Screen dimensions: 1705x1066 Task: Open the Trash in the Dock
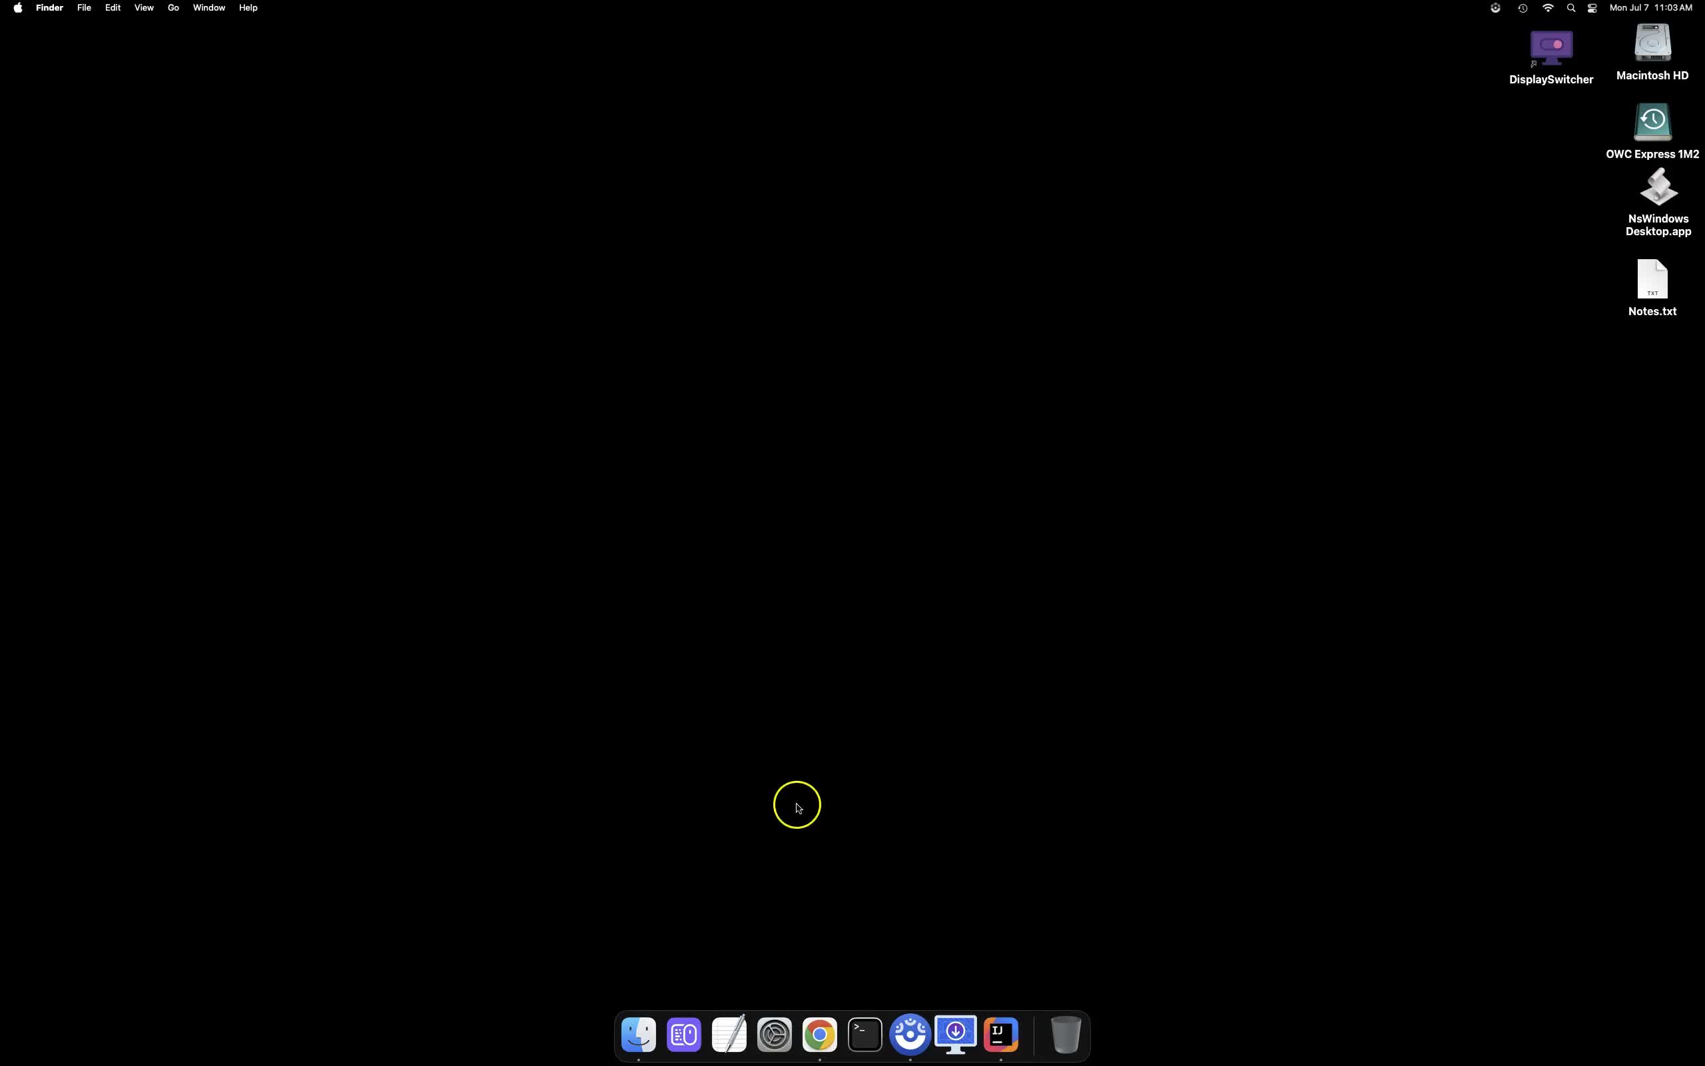[x=1065, y=1034]
